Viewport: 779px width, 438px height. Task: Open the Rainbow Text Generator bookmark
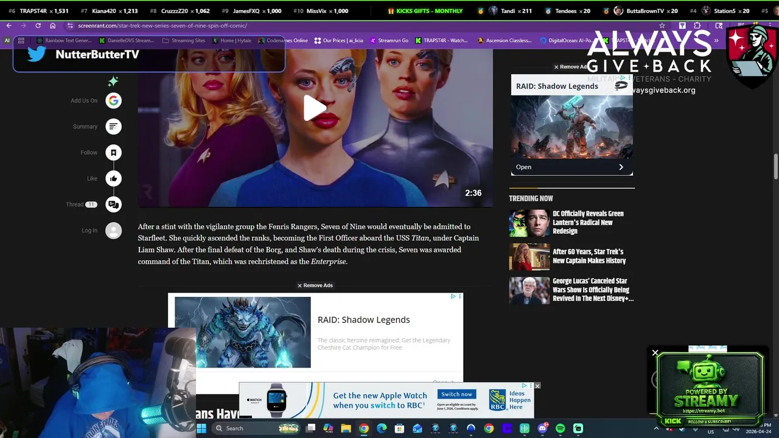click(64, 40)
